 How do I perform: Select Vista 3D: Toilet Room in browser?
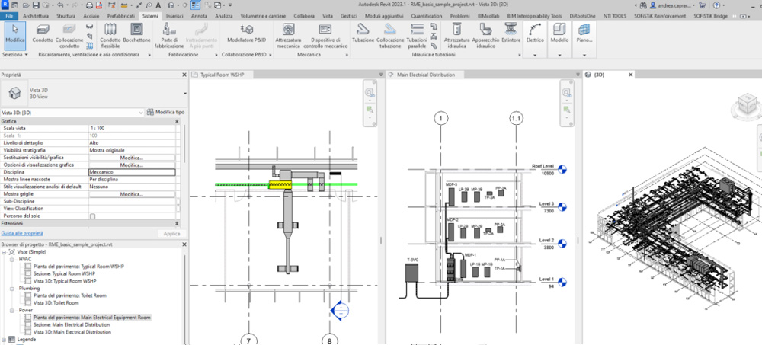[x=56, y=302]
